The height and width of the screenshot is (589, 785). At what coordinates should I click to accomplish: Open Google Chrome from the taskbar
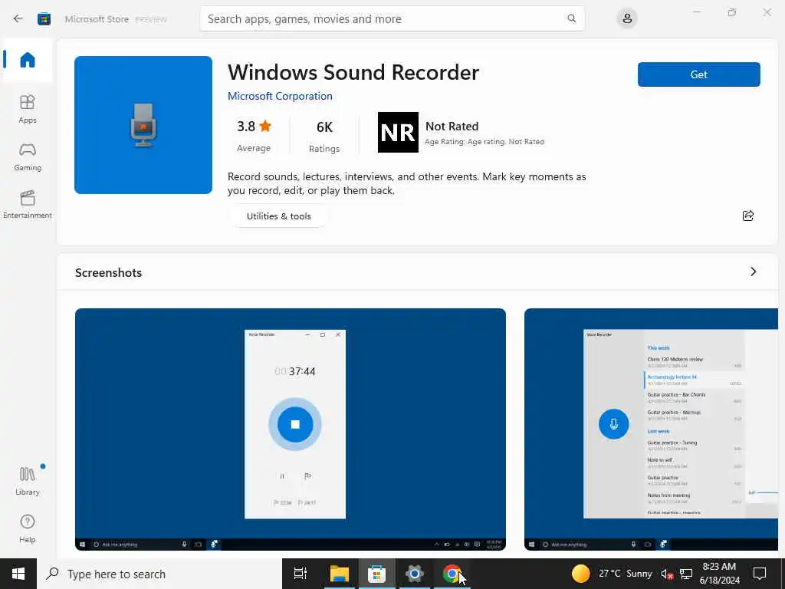point(452,574)
